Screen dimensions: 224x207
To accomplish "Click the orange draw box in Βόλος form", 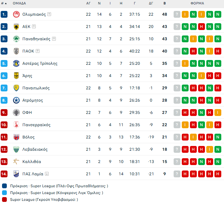I will 193,137.
